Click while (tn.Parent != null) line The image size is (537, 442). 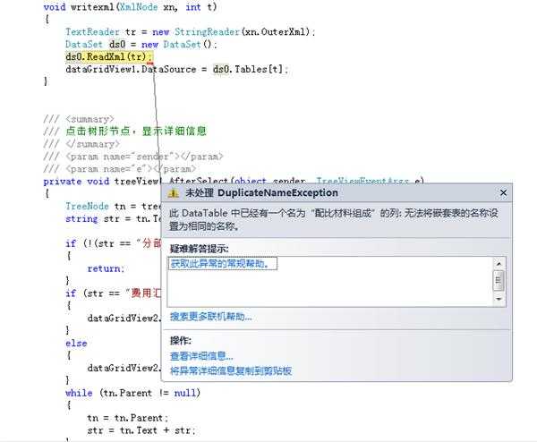tap(132, 393)
